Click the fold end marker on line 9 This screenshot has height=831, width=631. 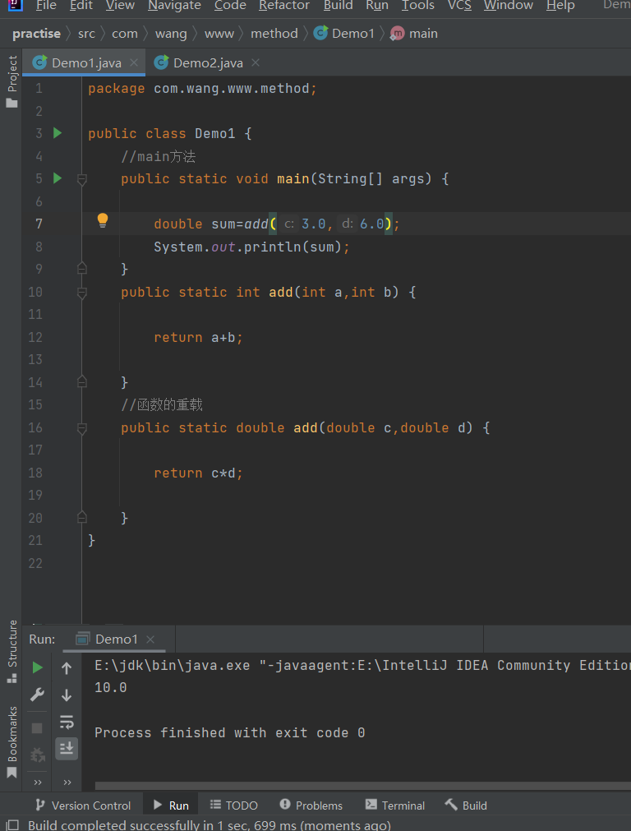coord(81,268)
